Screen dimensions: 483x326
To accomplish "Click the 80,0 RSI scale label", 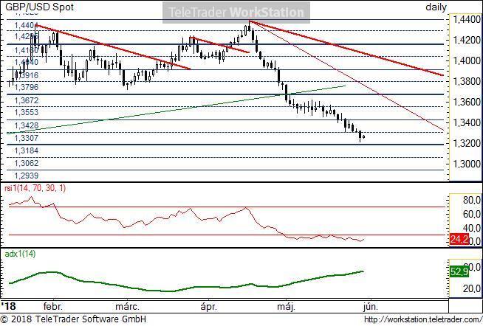I will pyautogui.click(x=471, y=200).
